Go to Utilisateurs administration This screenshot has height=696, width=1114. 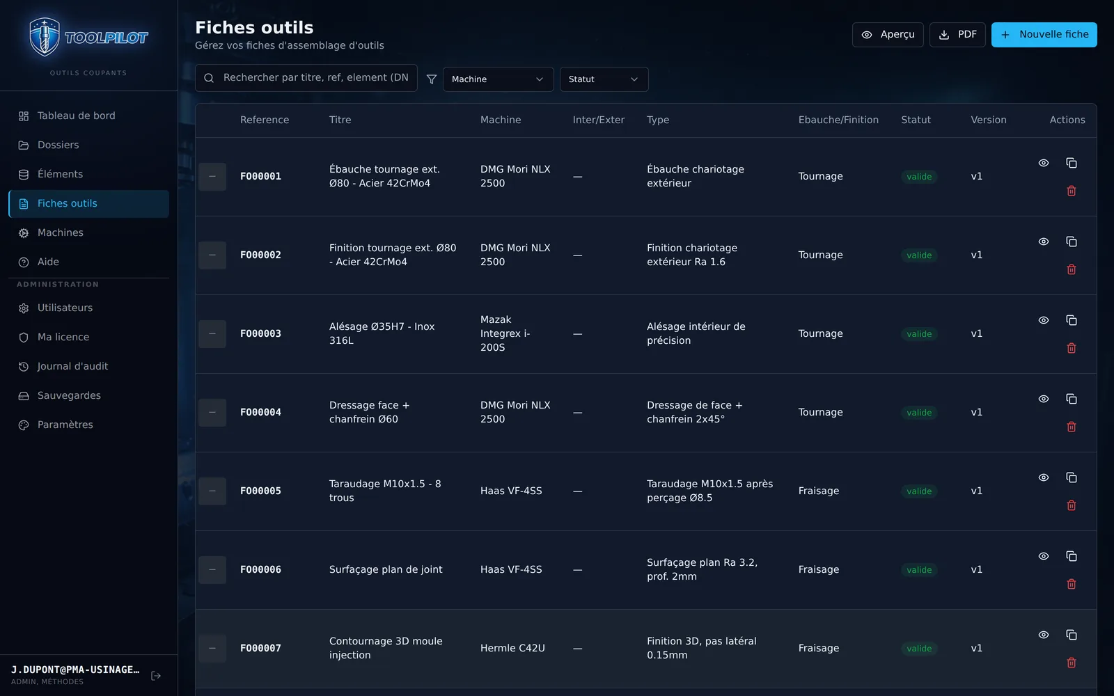click(x=88, y=308)
